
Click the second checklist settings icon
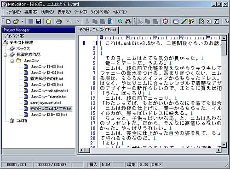coord(217,21)
